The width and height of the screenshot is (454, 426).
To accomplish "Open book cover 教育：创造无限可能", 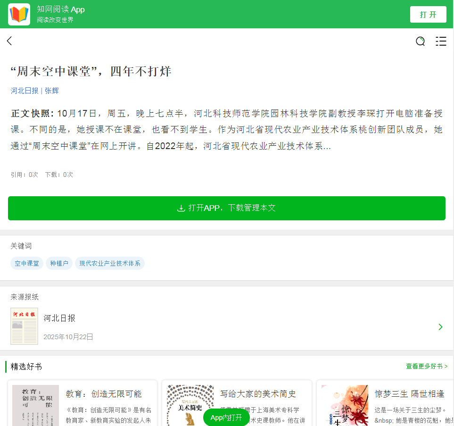I will point(35,405).
